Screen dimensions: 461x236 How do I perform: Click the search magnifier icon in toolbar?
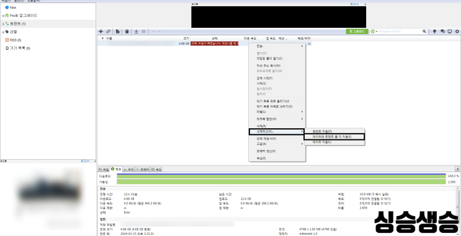tap(424, 31)
